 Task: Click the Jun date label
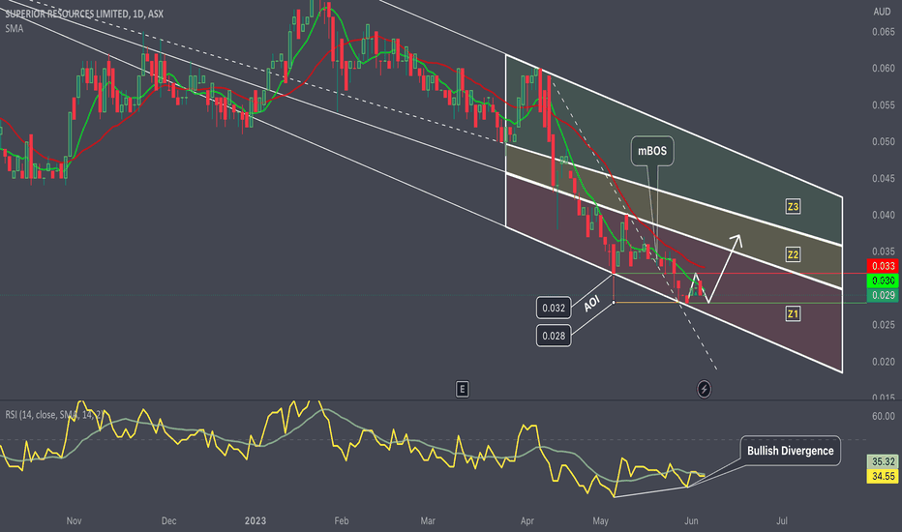(x=691, y=521)
